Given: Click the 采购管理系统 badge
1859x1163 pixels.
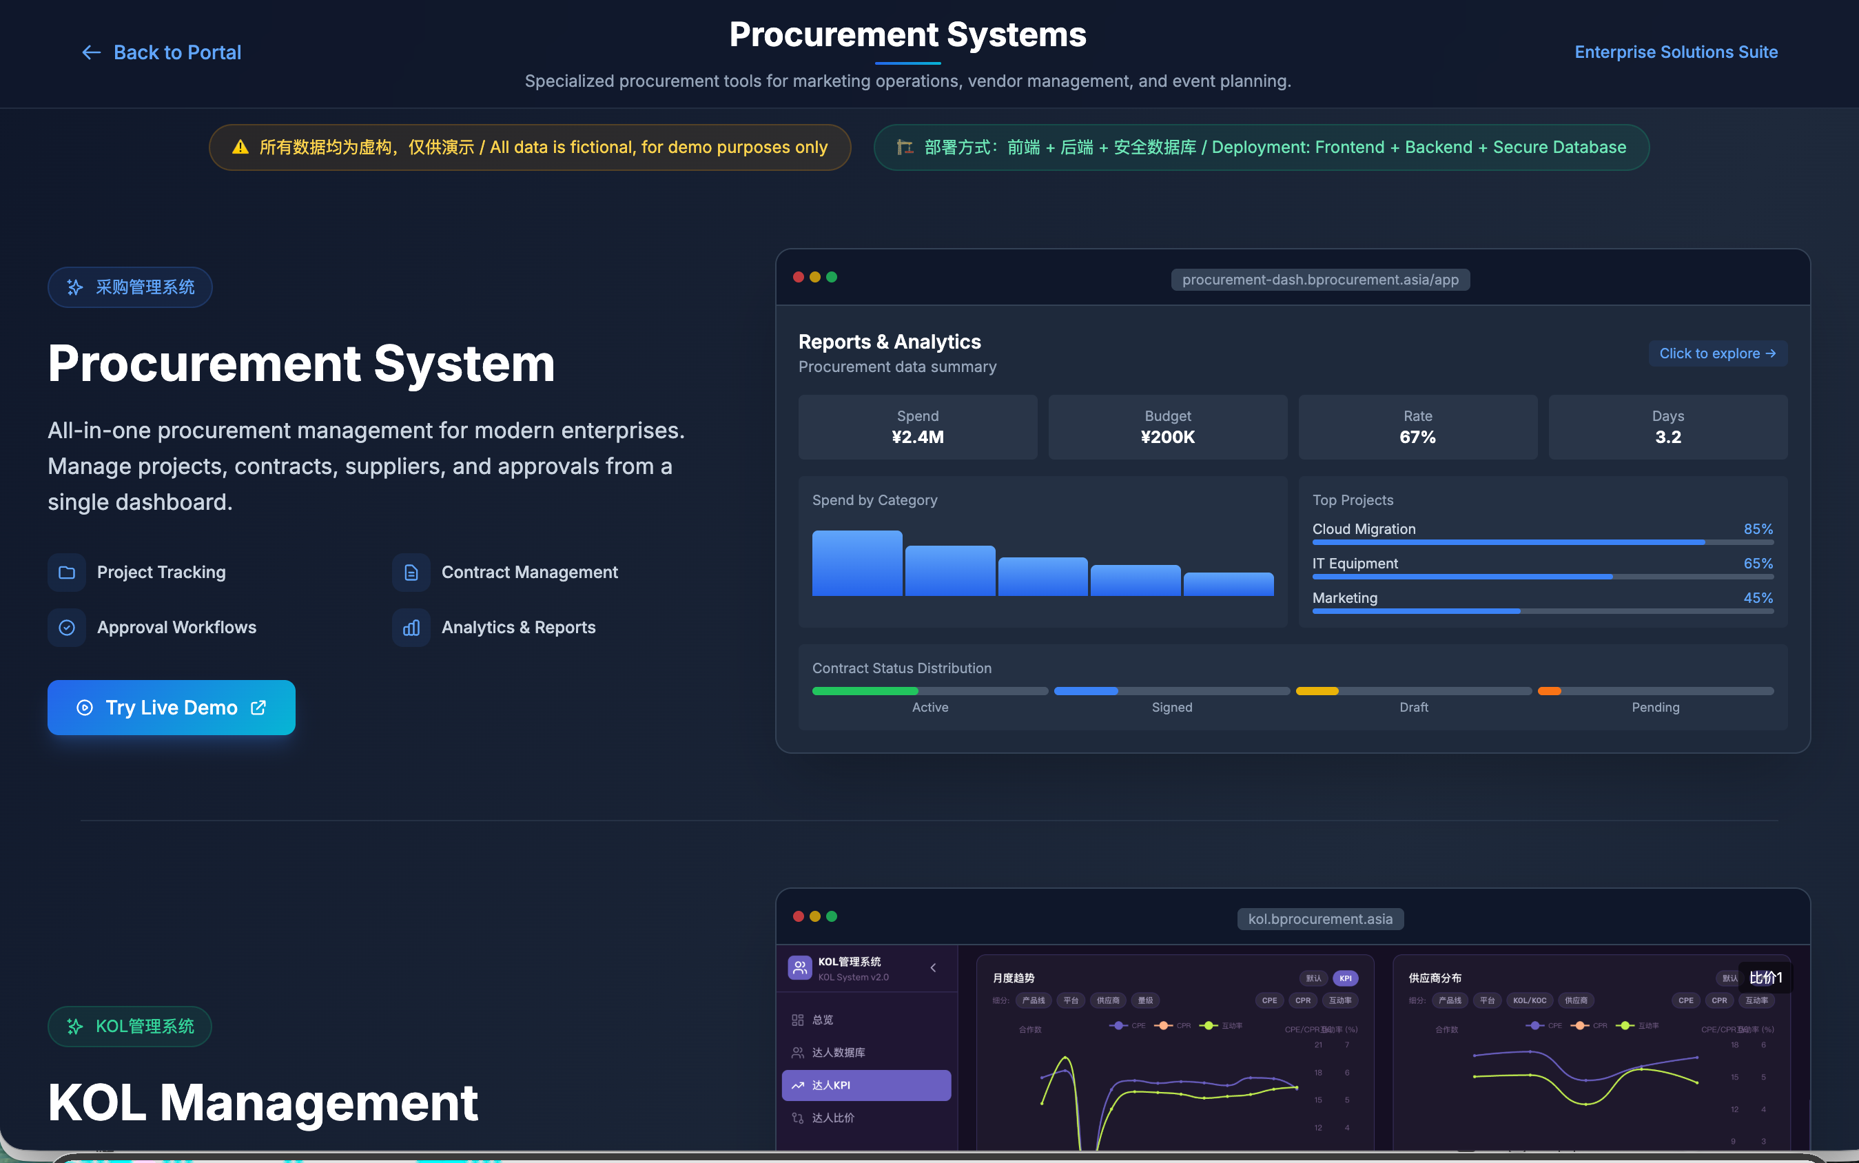Looking at the screenshot, I should tap(130, 287).
